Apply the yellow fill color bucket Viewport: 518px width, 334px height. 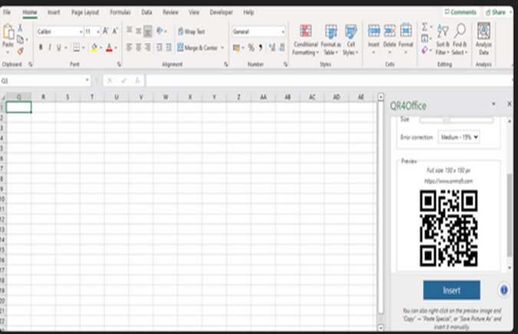(x=94, y=47)
